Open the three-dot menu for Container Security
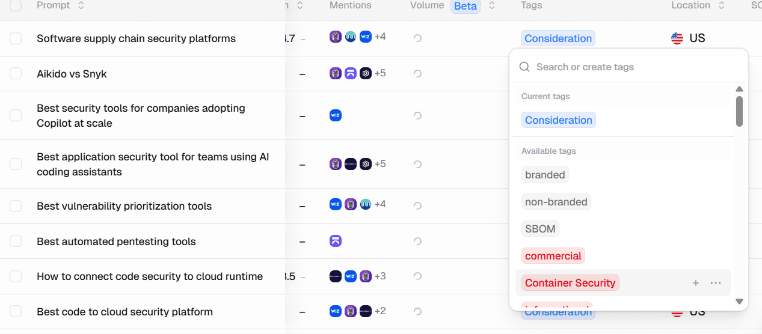Viewport: 762px width, 334px height. pos(716,283)
